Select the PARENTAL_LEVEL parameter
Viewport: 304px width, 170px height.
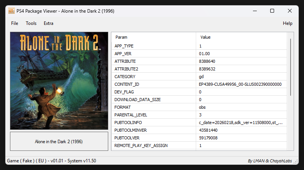tap(131, 115)
